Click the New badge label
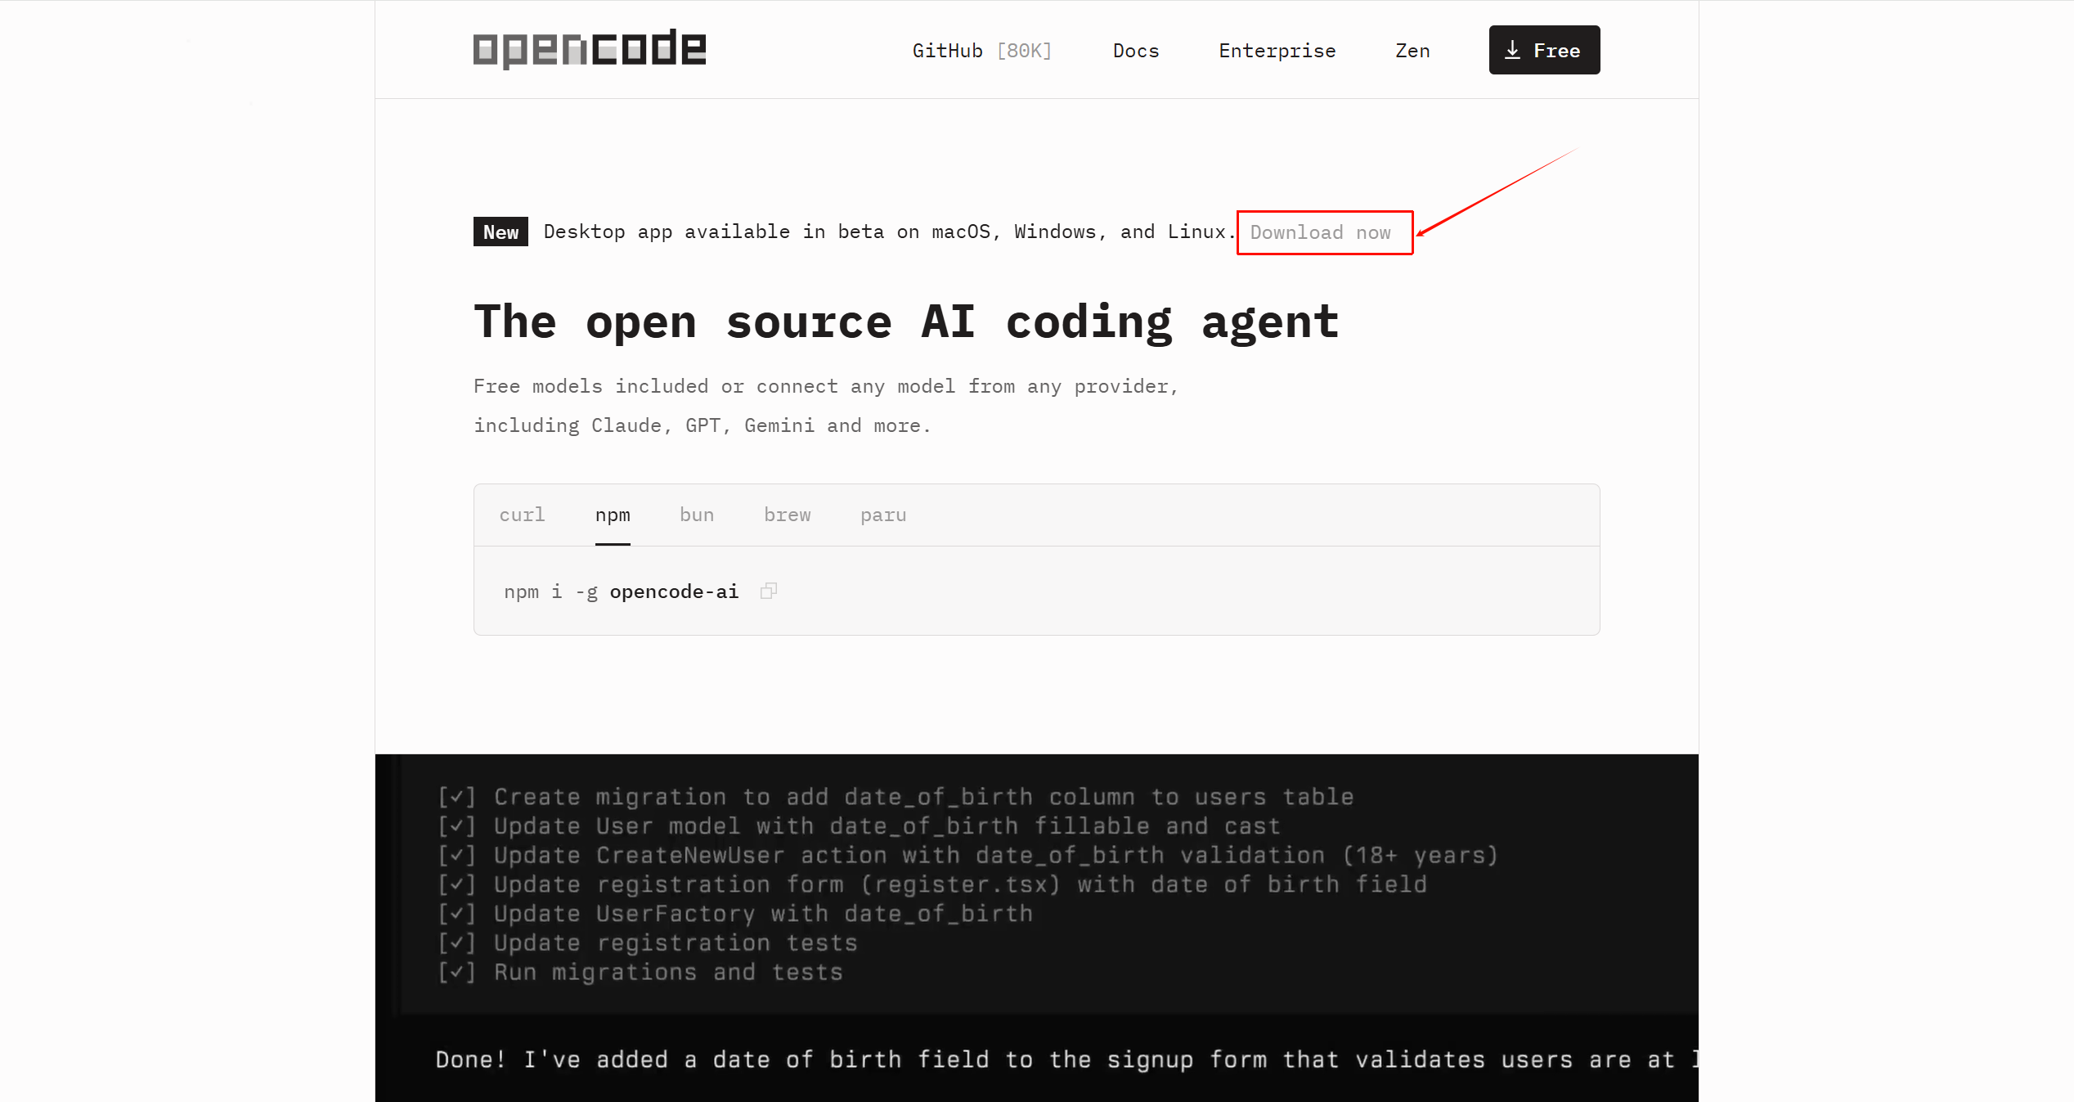This screenshot has height=1102, width=2074. pyautogui.click(x=501, y=232)
